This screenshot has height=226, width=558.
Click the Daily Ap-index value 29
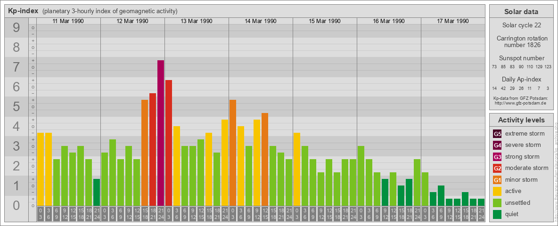(512, 88)
